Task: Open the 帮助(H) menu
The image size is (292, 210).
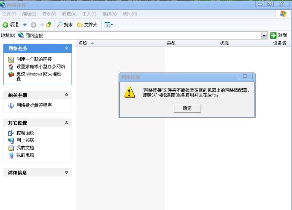Action: point(130,14)
